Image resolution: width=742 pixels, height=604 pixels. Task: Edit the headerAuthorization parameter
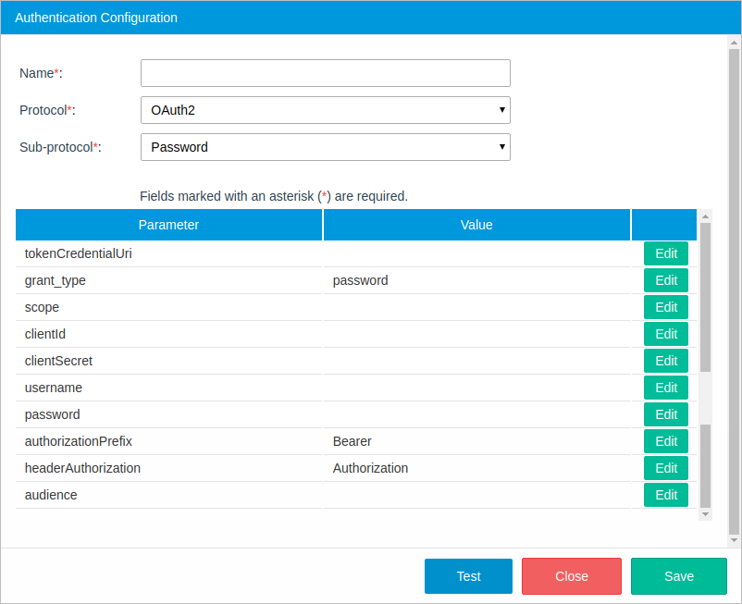click(665, 468)
